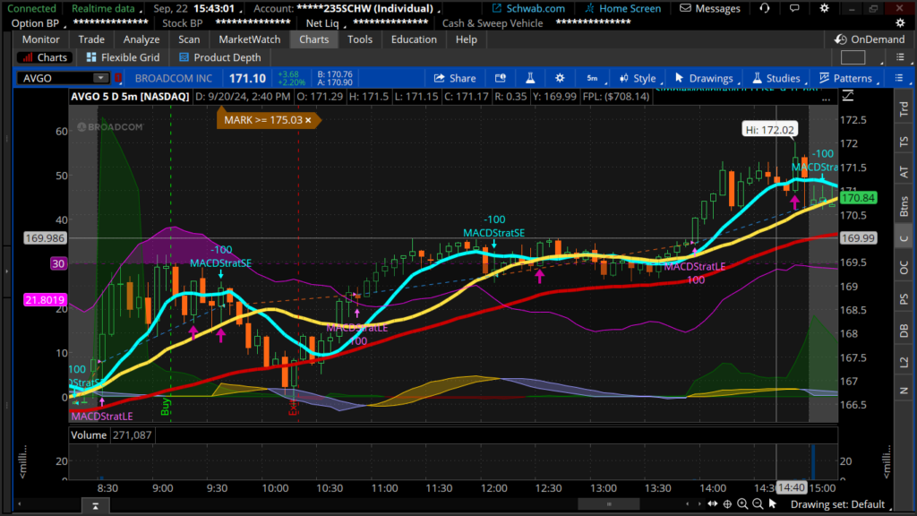Toggle the TS sidebar panel
The height and width of the screenshot is (516, 917).
(904, 142)
